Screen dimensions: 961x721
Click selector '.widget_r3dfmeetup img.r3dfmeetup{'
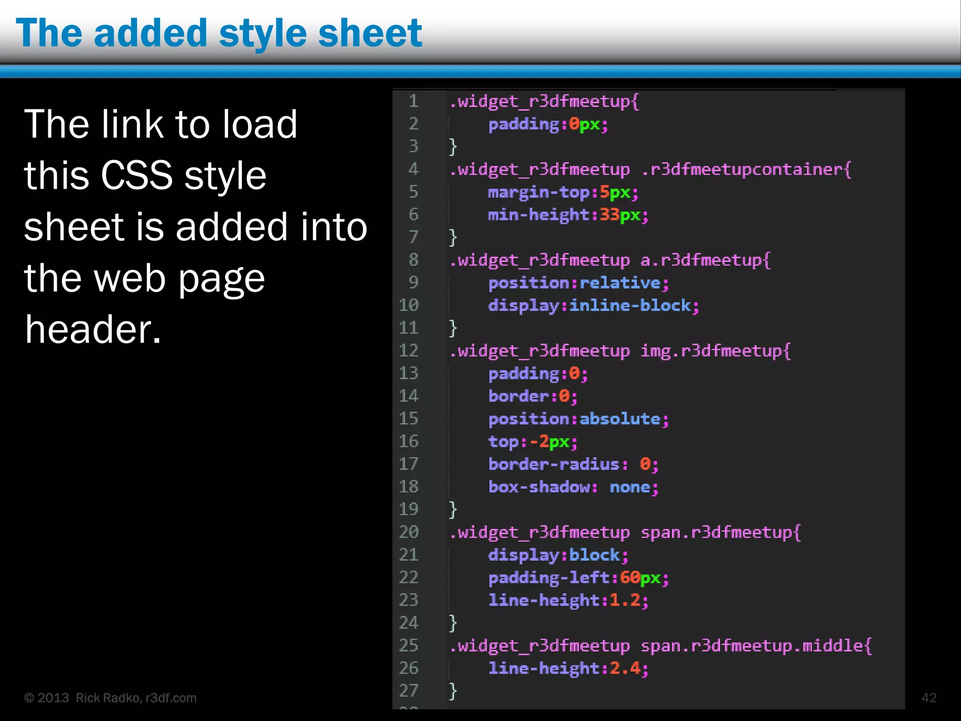point(620,351)
